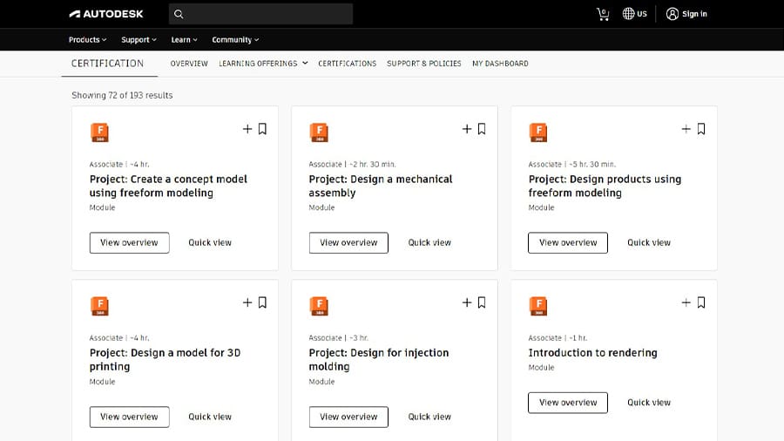View overview of 'Design a model for 3D printing'

click(x=130, y=417)
